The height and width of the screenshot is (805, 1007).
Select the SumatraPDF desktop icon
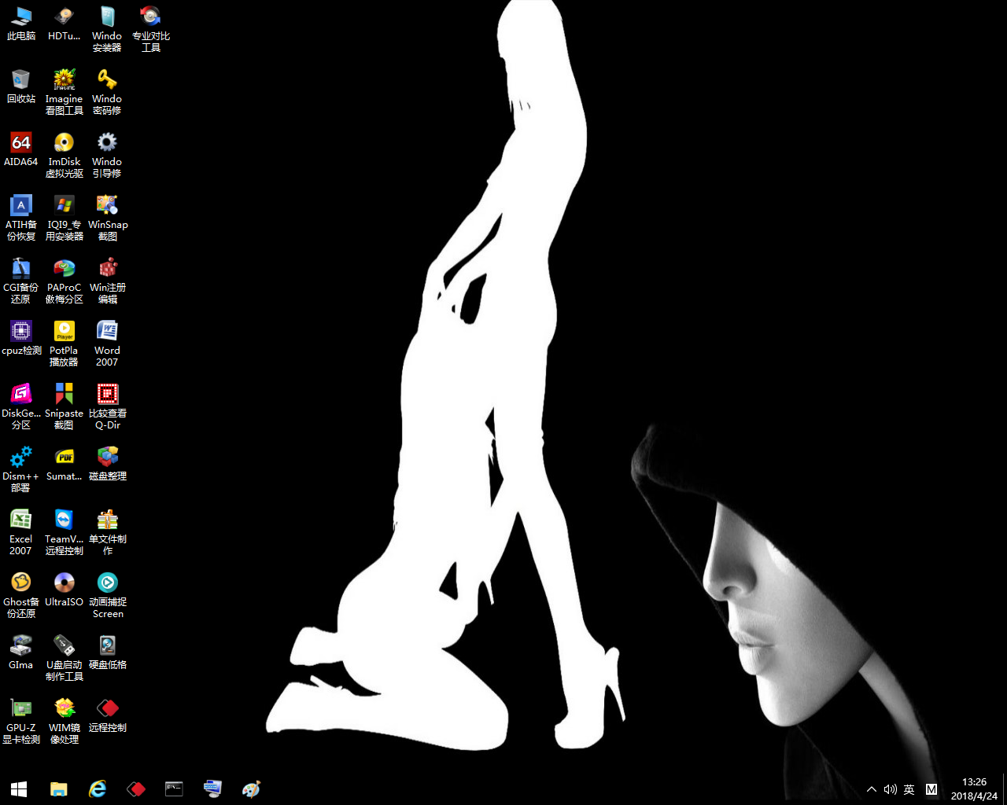[x=64, y=464]
